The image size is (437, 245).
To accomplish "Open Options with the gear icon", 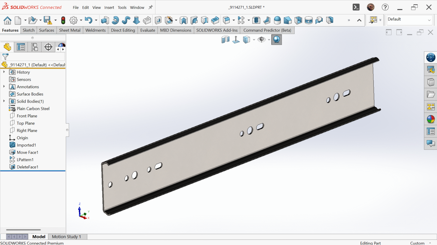I will [74, 20].
